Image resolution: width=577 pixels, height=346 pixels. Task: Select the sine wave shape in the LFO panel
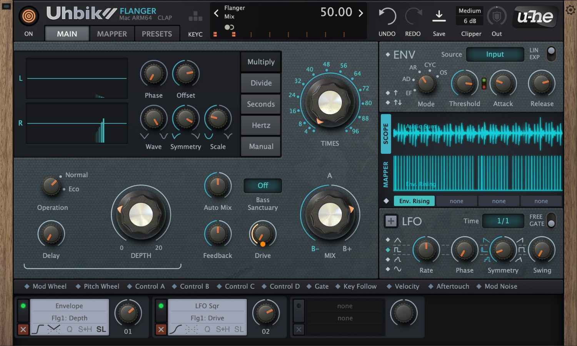coord(398,269)
